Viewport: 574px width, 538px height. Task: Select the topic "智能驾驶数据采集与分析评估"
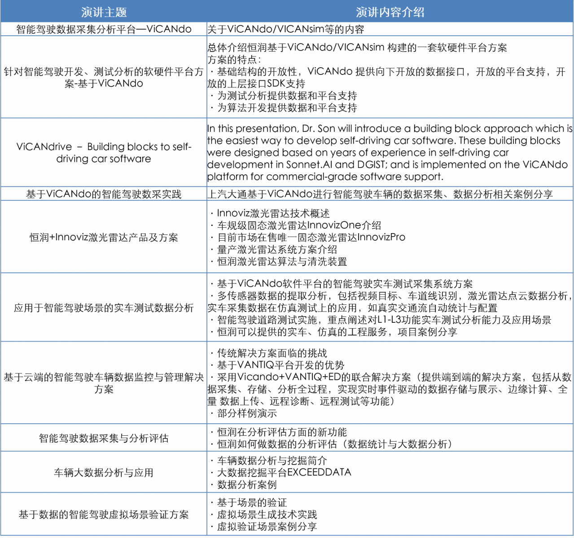pyautogui.click(x=104, y=438)
